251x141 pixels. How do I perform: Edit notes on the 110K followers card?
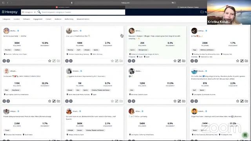(54, 101)
